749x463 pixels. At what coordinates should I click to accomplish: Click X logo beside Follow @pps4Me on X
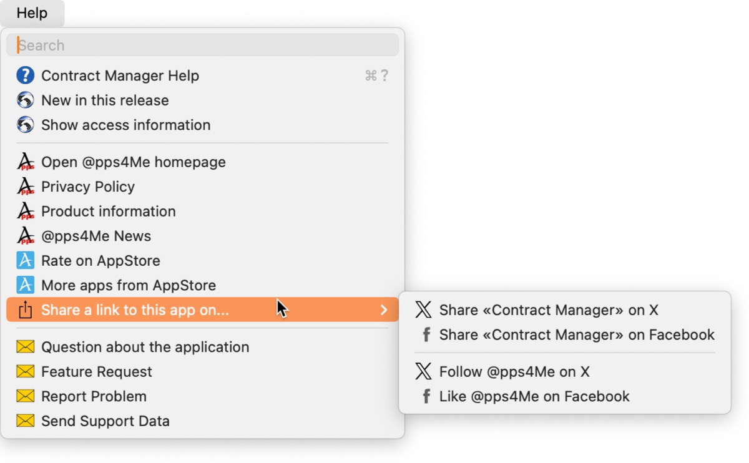(423, 372)
